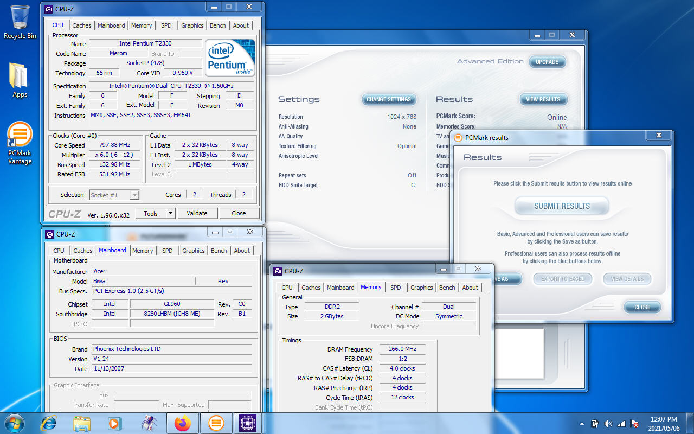Screen dimensions: 694x434
Task: Click EXPORT TO EXCEL button
Action: 562,279
